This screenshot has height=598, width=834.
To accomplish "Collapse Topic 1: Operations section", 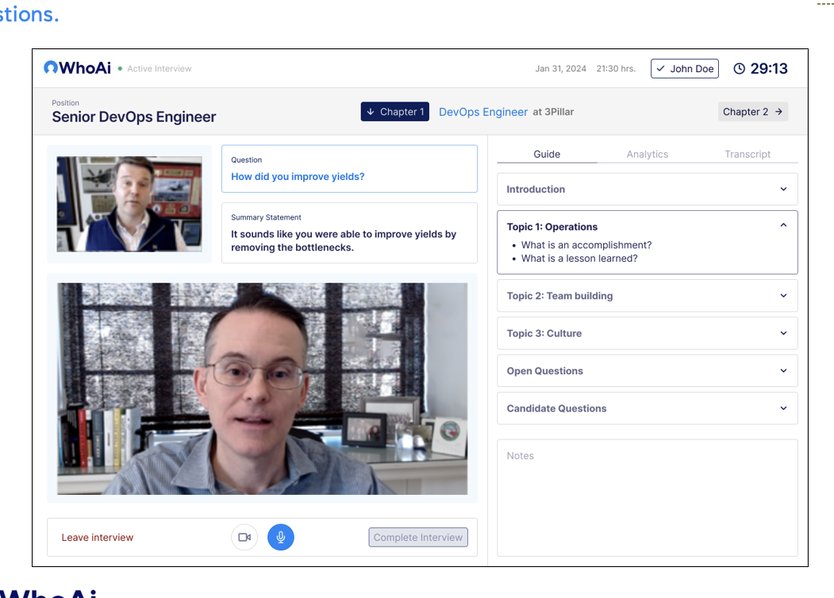I will 782,226.
